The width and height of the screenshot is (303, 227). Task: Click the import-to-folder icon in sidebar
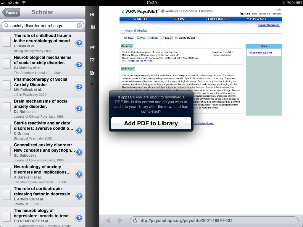[92, 73]
